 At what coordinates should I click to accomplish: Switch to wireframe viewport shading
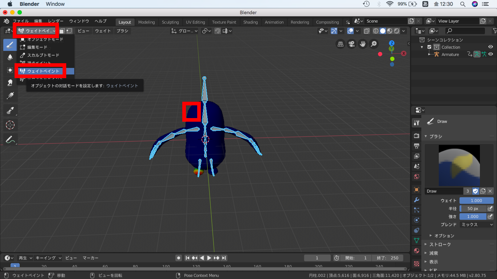376,31
